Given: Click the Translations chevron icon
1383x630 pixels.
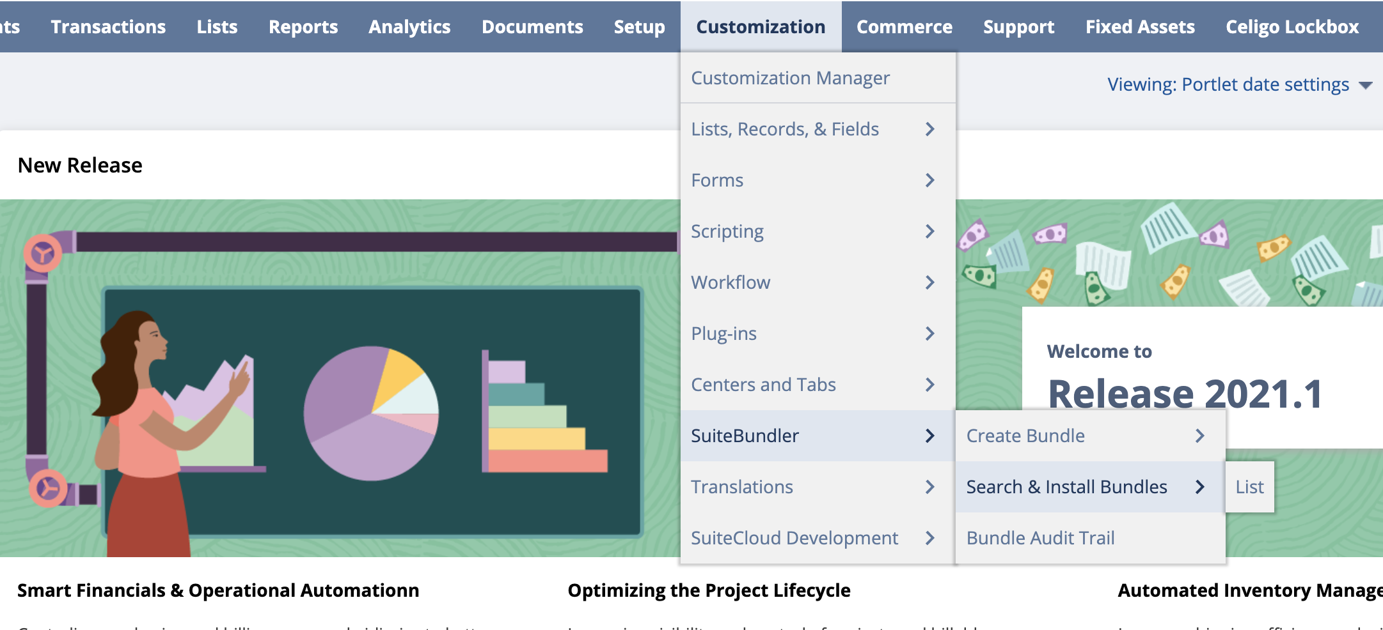Looking at the screenshot, I should click(930, 487).
